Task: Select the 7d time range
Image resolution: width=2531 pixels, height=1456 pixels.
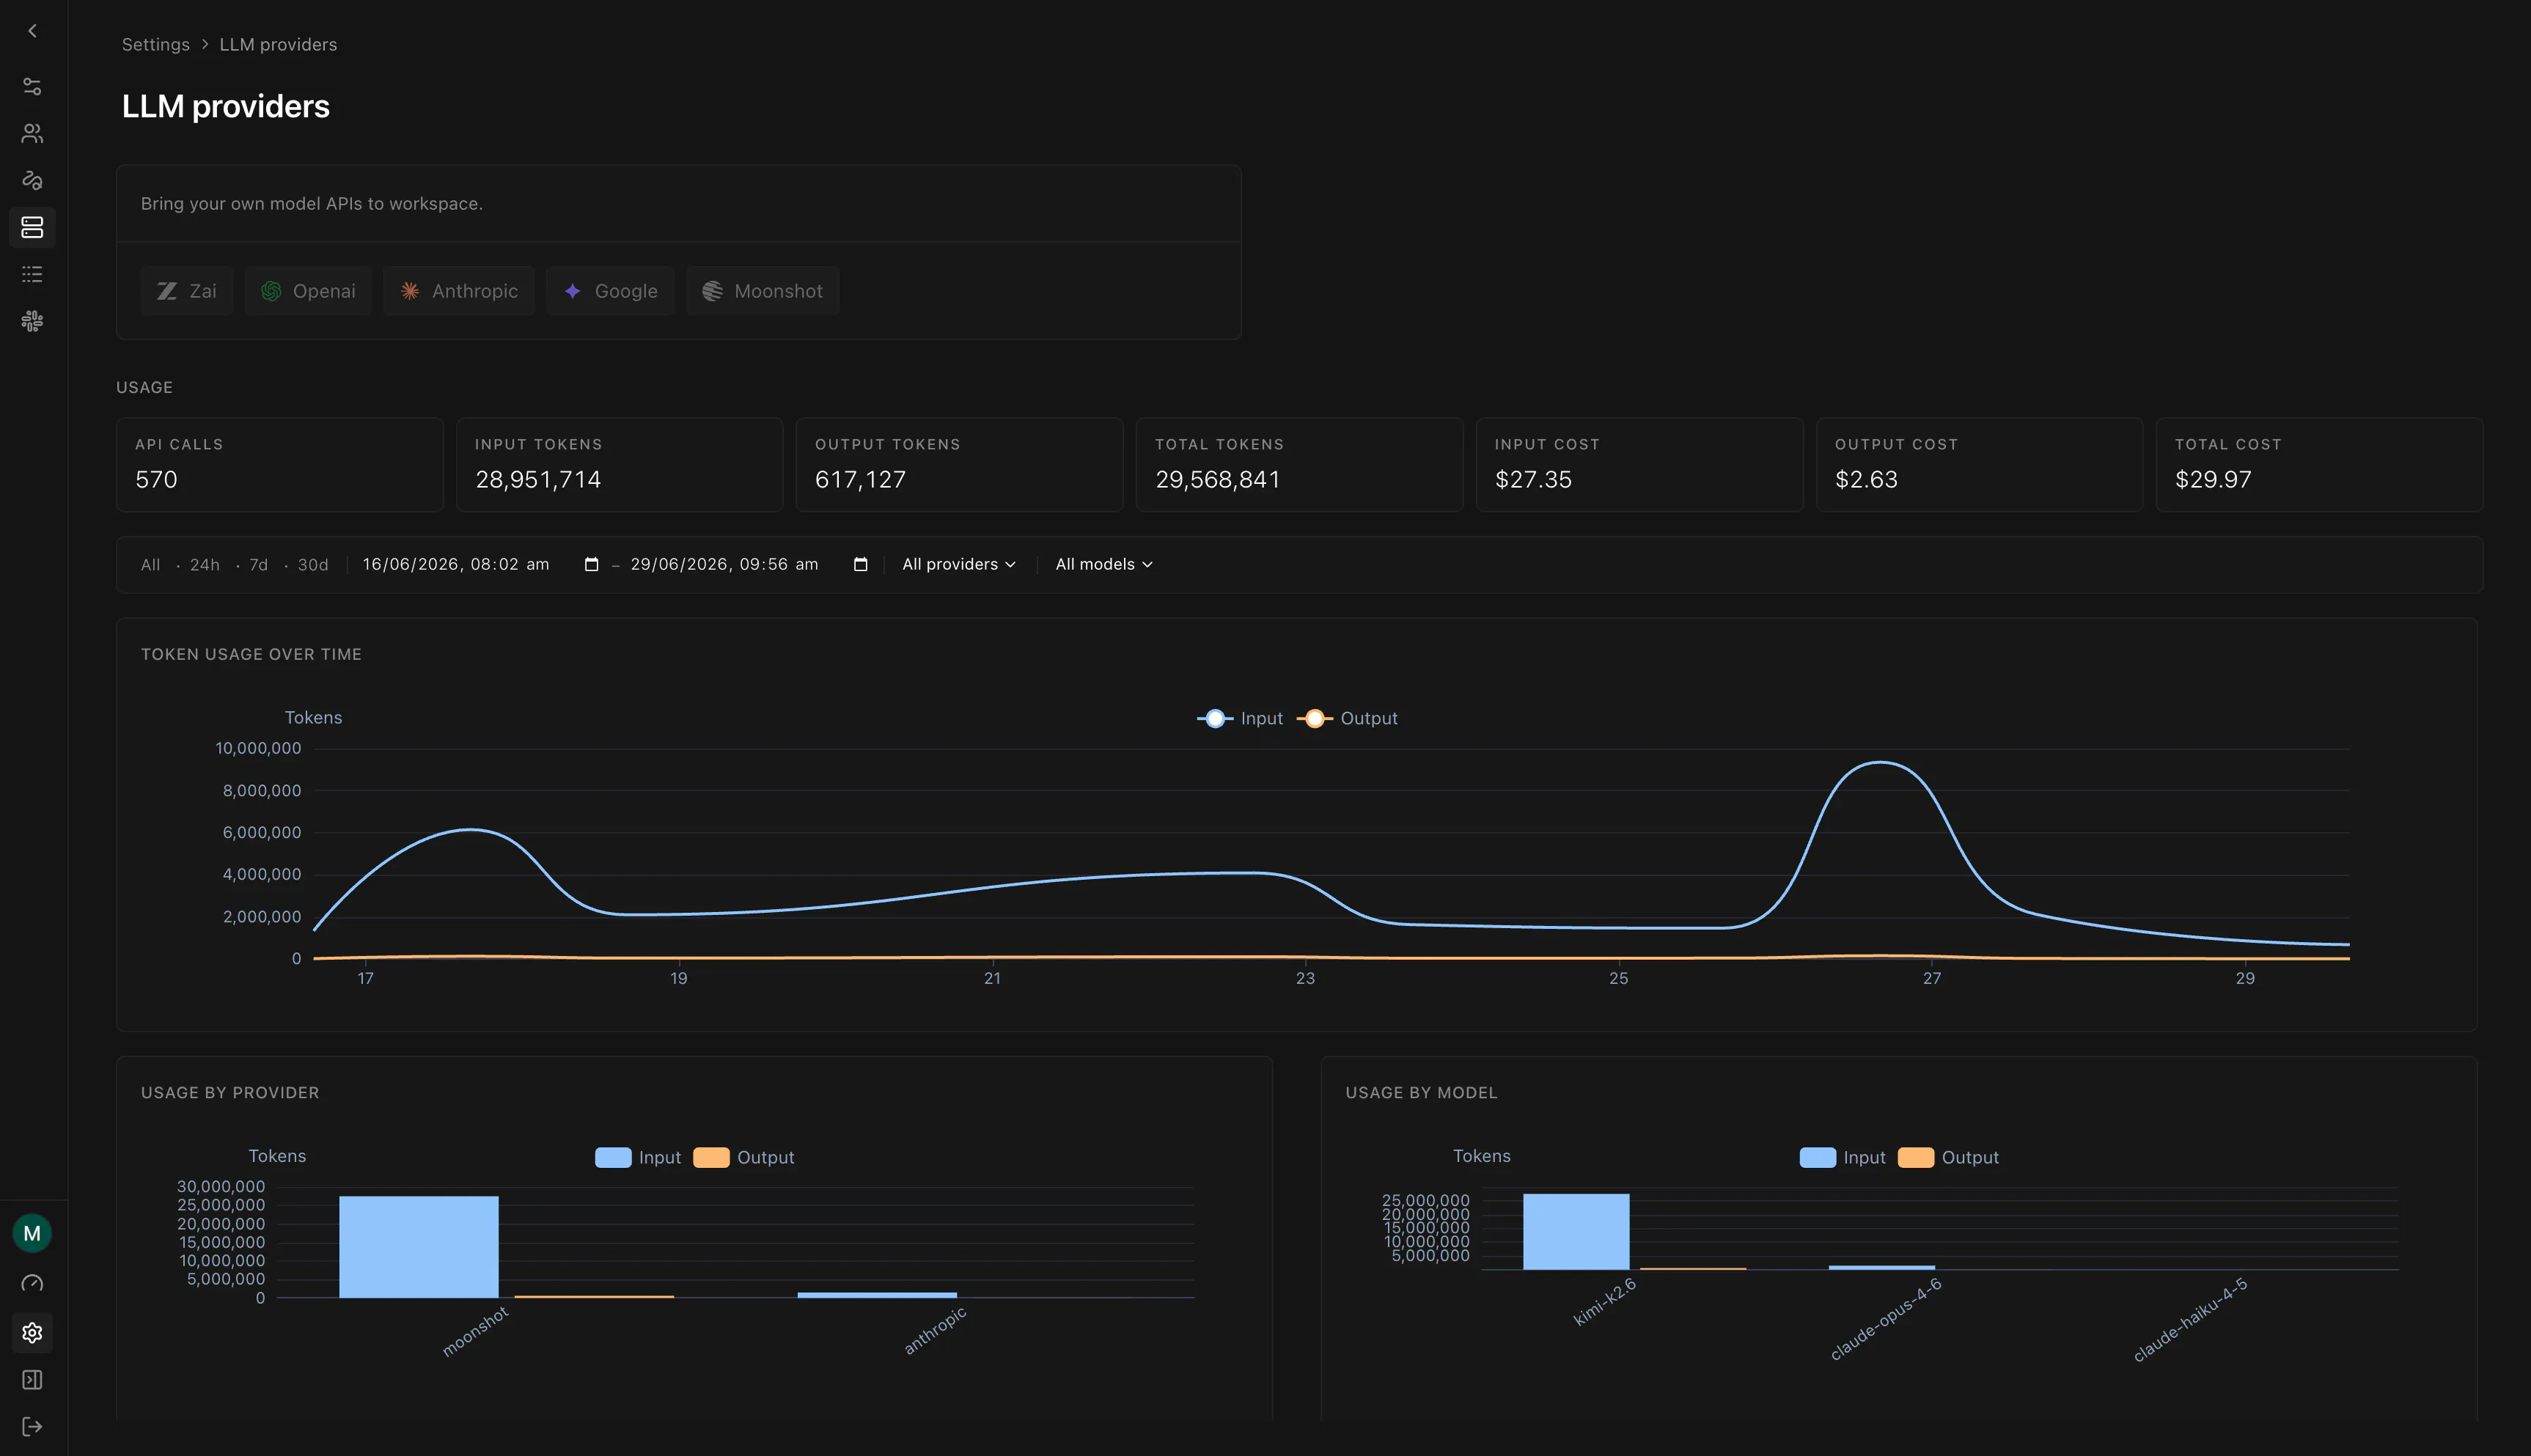Action: click(x=259, y=565)
